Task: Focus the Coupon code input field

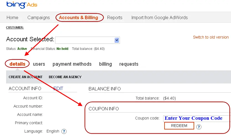Action: tap(197, 118)
